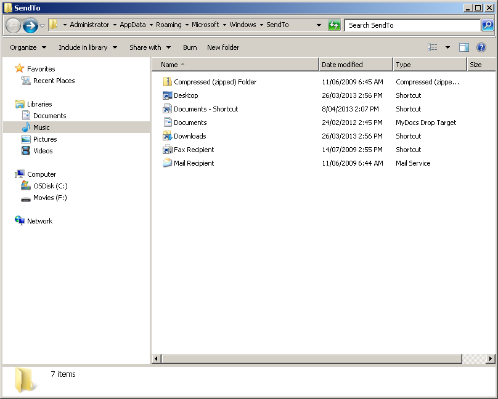Open the view options dropdown arrow

pyautogui.click(x=447, y=47)
